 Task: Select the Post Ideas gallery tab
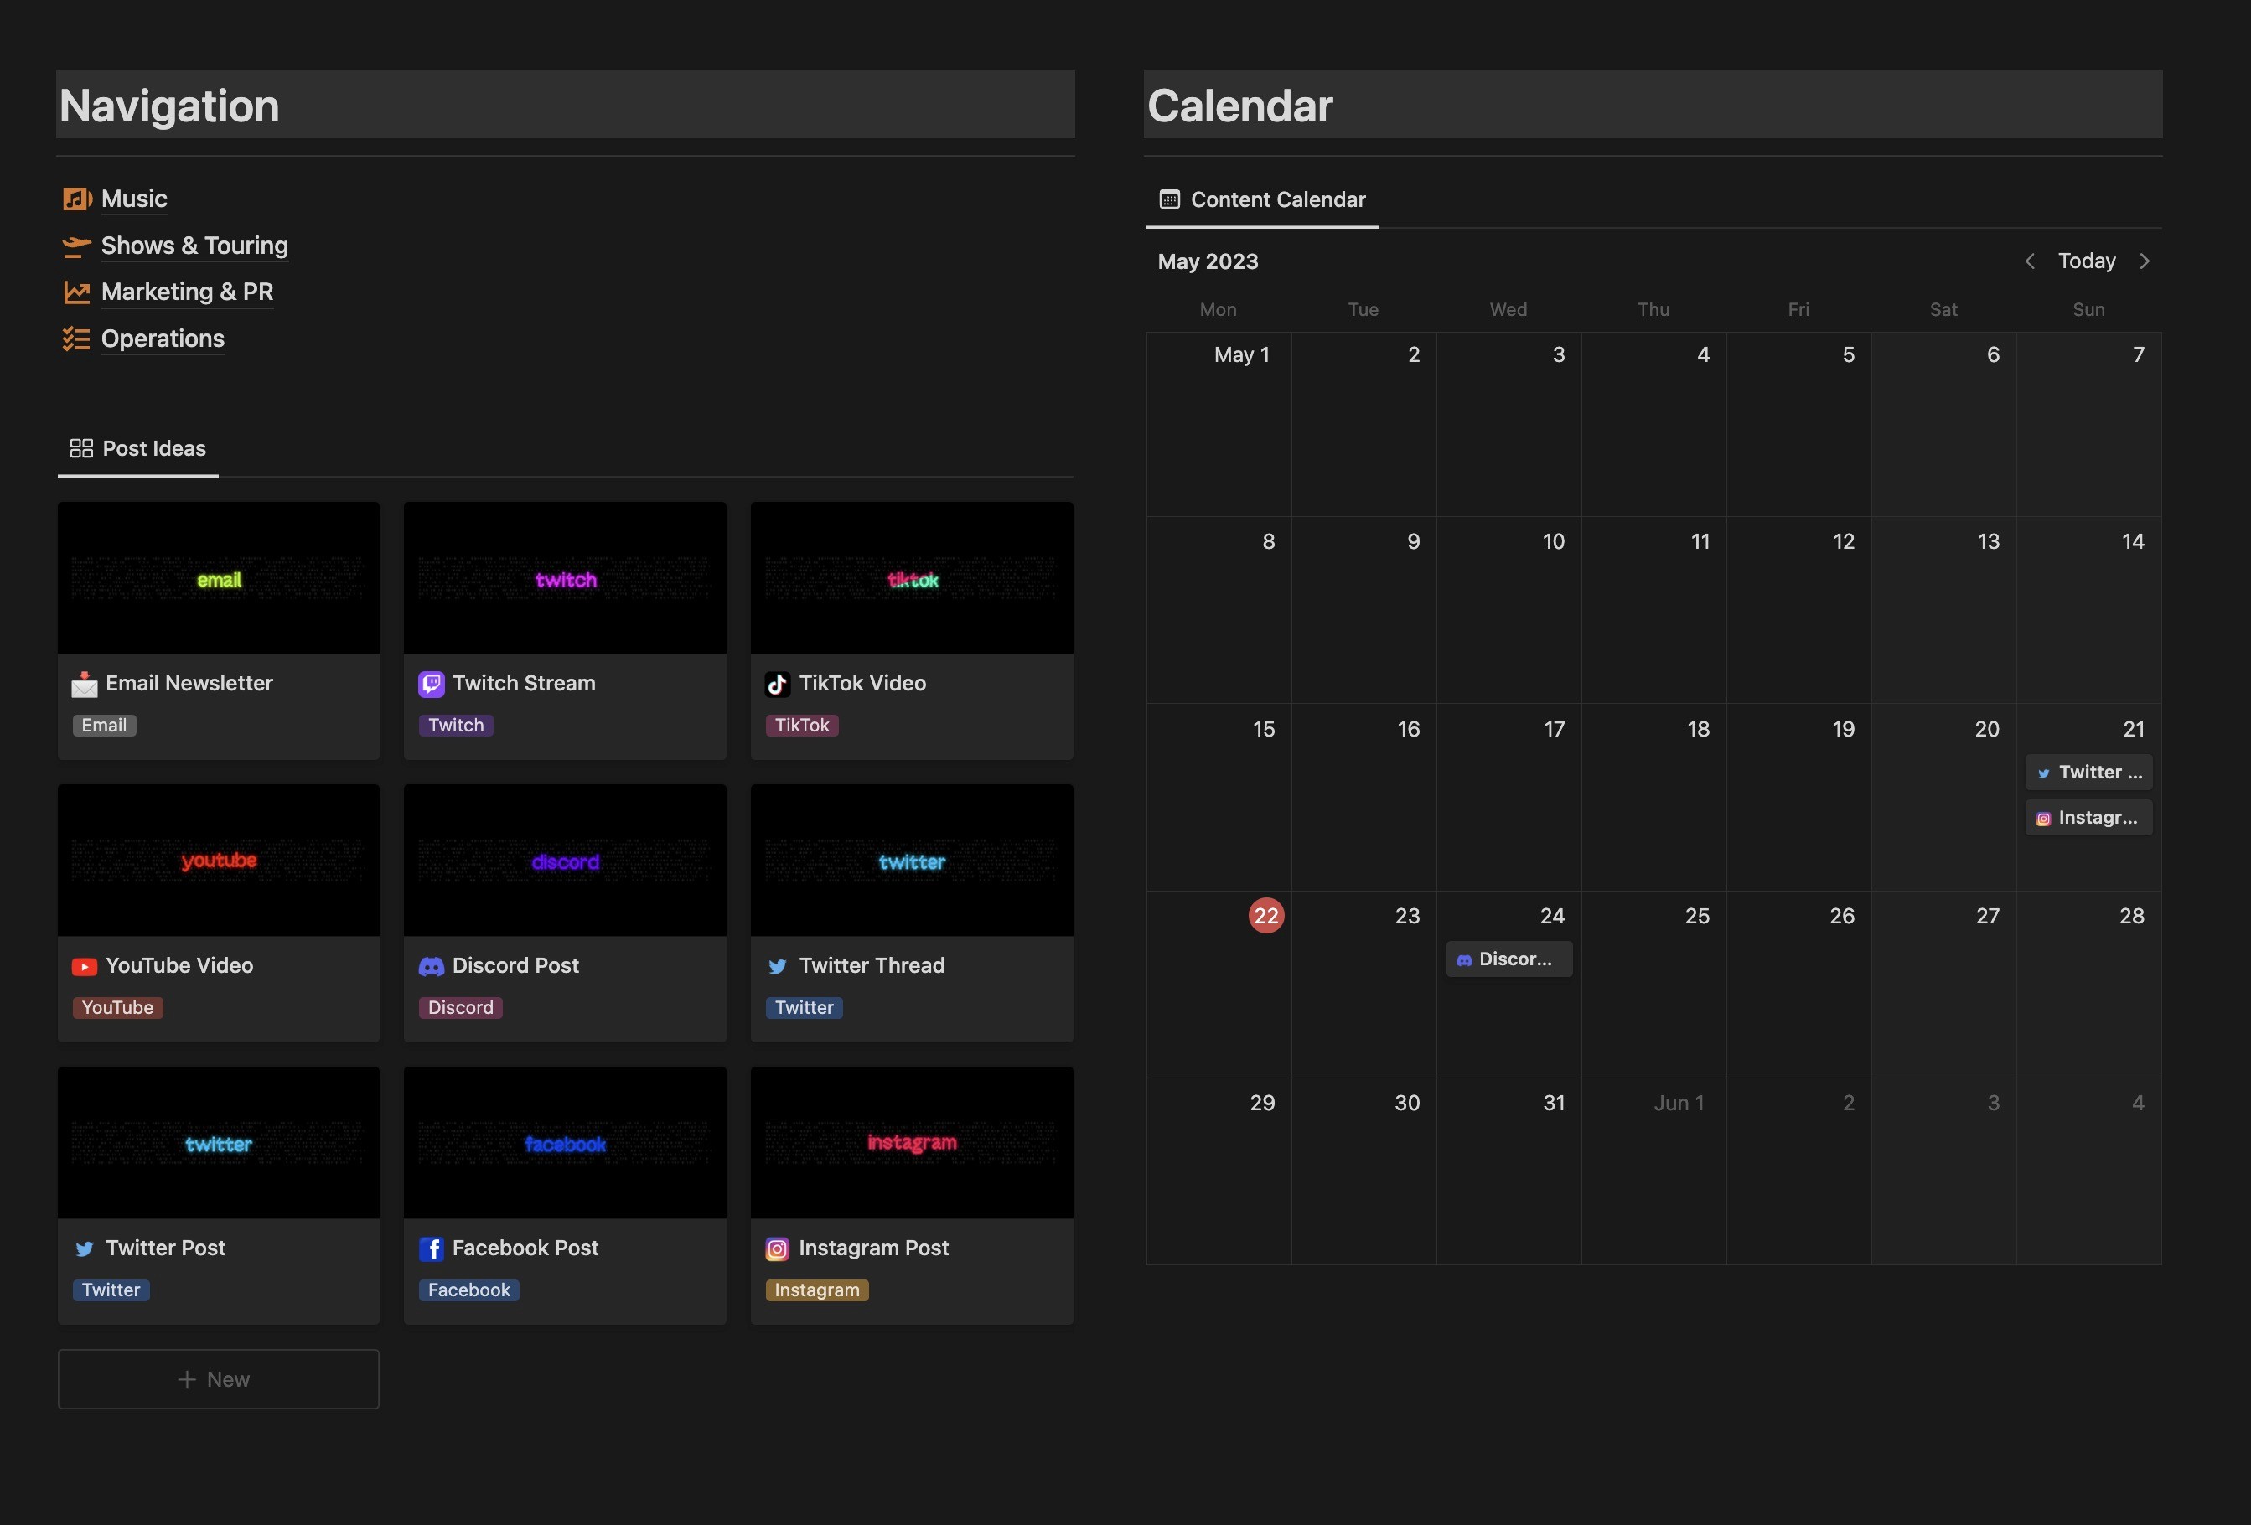pos(138,449)
